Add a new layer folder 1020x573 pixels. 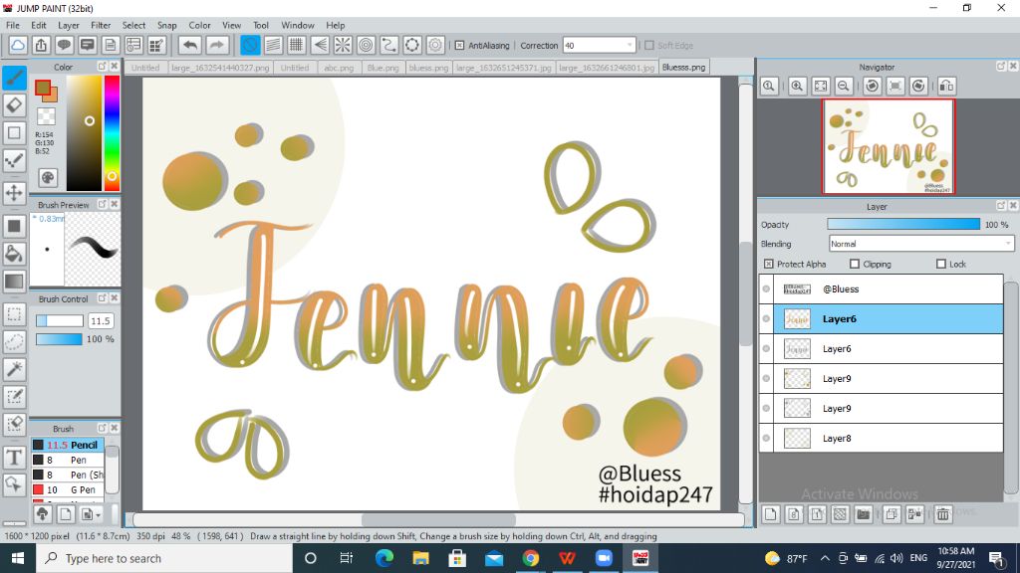tap(864, 514)
